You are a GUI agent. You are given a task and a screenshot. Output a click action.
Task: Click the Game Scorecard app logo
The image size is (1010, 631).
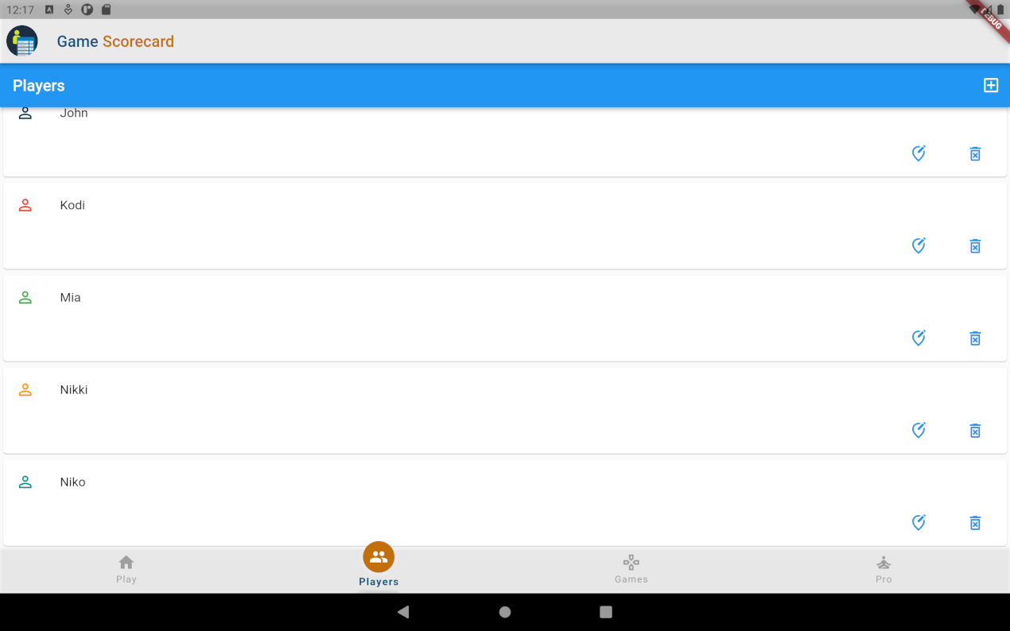22,41
